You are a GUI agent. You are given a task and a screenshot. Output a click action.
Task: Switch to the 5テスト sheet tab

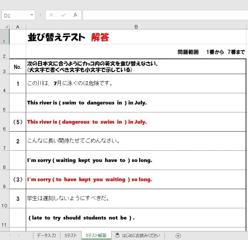(x=70, y=236)
